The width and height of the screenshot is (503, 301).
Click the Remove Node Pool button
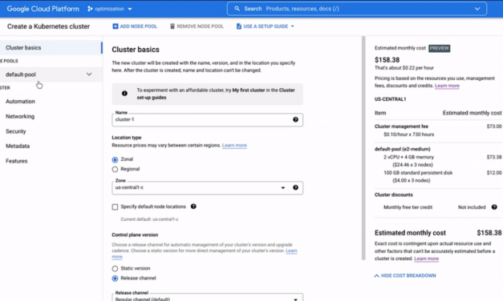click(197, 26)
